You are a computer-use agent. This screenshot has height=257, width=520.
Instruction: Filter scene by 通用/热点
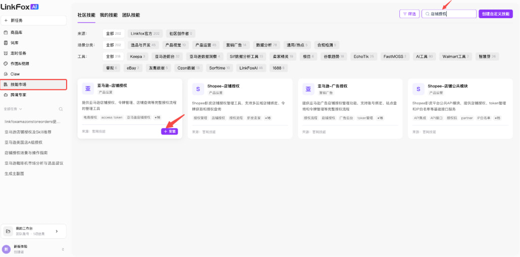pyautogui.click(x=297, y=45)
